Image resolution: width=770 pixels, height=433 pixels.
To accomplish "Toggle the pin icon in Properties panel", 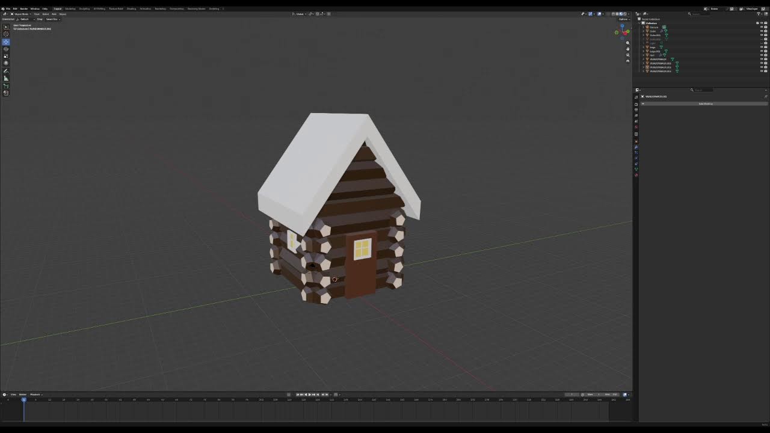I will pyautogui.click(x=766, y=97).
